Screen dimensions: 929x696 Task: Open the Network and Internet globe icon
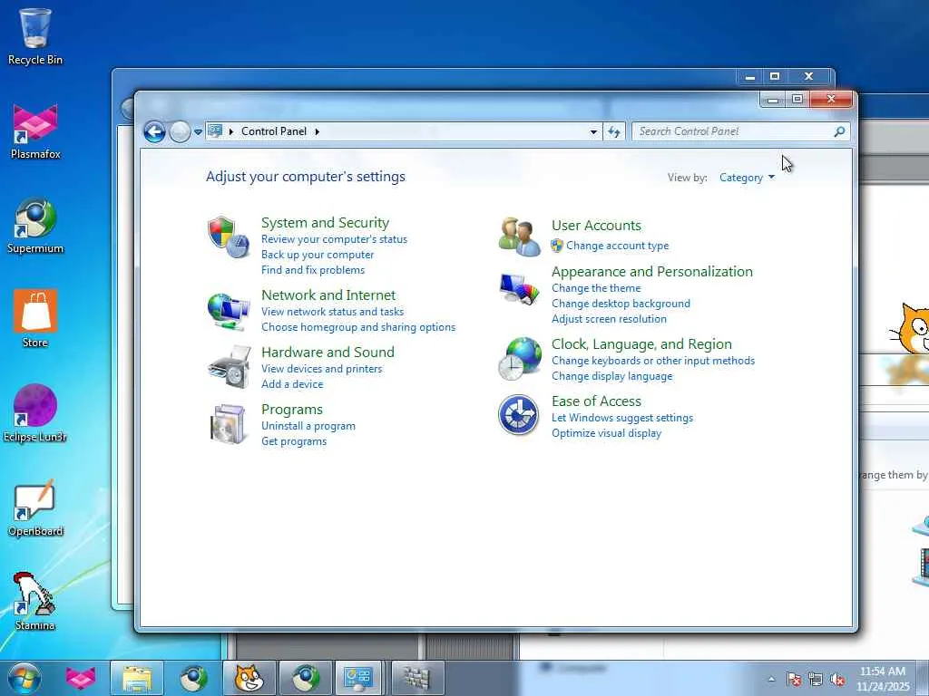coord(228,312)
